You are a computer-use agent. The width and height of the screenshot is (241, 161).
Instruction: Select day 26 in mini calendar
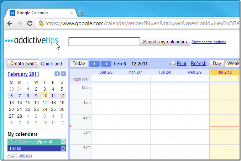[x=62, y=109]
